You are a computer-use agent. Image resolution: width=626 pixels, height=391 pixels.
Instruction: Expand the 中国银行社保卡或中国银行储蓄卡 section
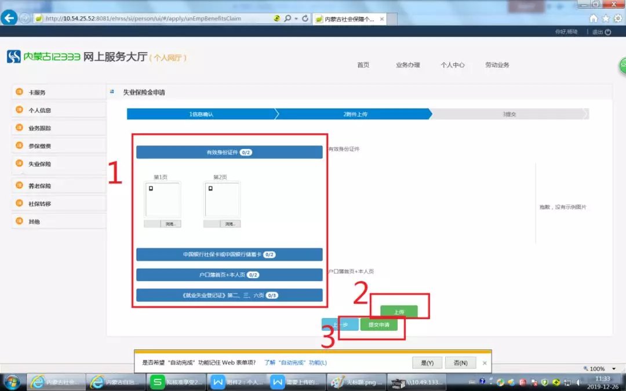229,254
